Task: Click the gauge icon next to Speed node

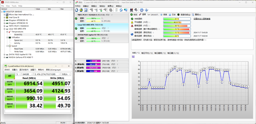Action: [x=10, y=46]
